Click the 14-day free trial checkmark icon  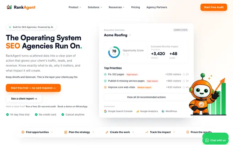tap(7, 115)
